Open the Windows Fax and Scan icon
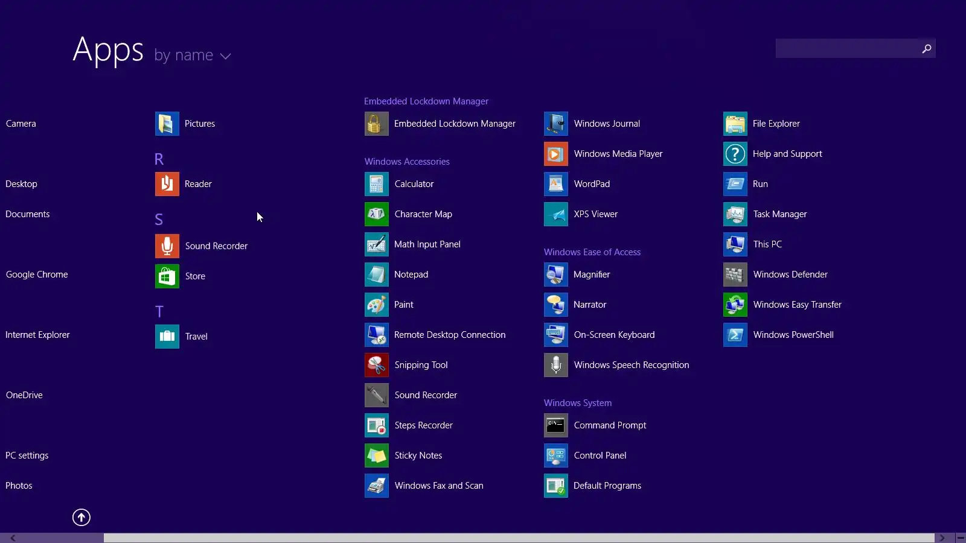Image resolution: width=966 pixels, height=543 pixels. click(377, 486)
